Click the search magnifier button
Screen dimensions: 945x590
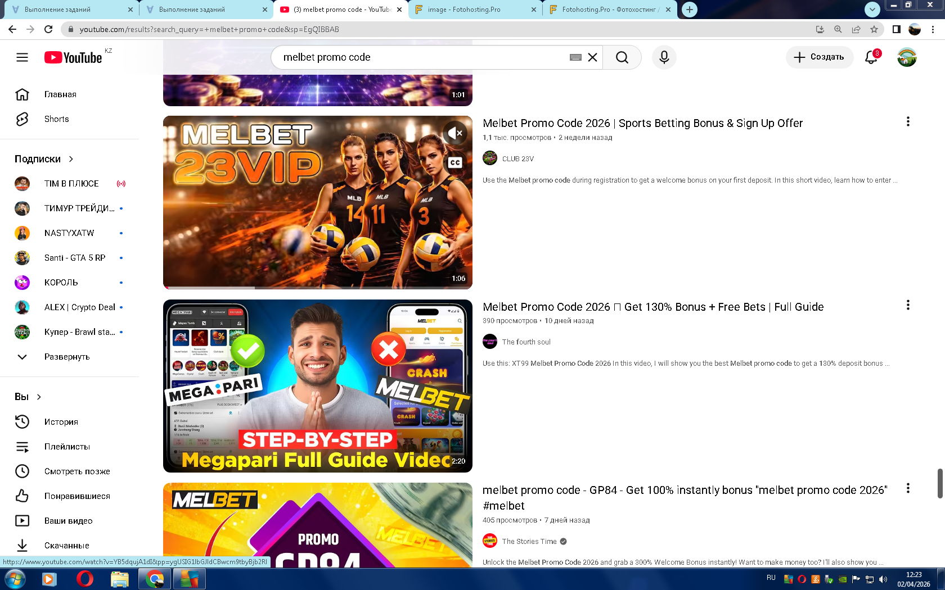click(622, 57)
